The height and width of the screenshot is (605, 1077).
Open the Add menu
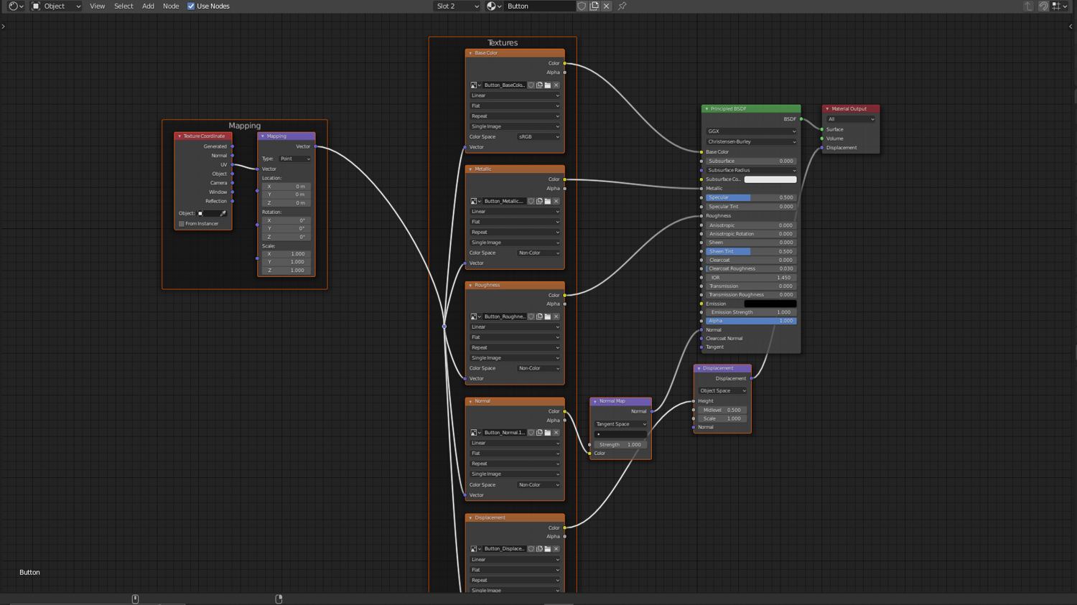(148, 6)
